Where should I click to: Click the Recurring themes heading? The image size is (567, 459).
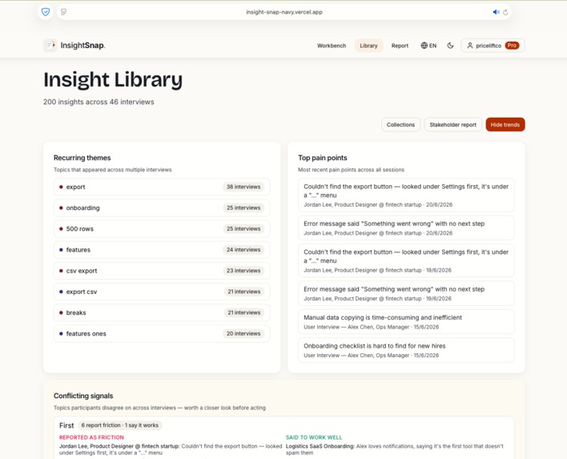click(x=82, y=158)
